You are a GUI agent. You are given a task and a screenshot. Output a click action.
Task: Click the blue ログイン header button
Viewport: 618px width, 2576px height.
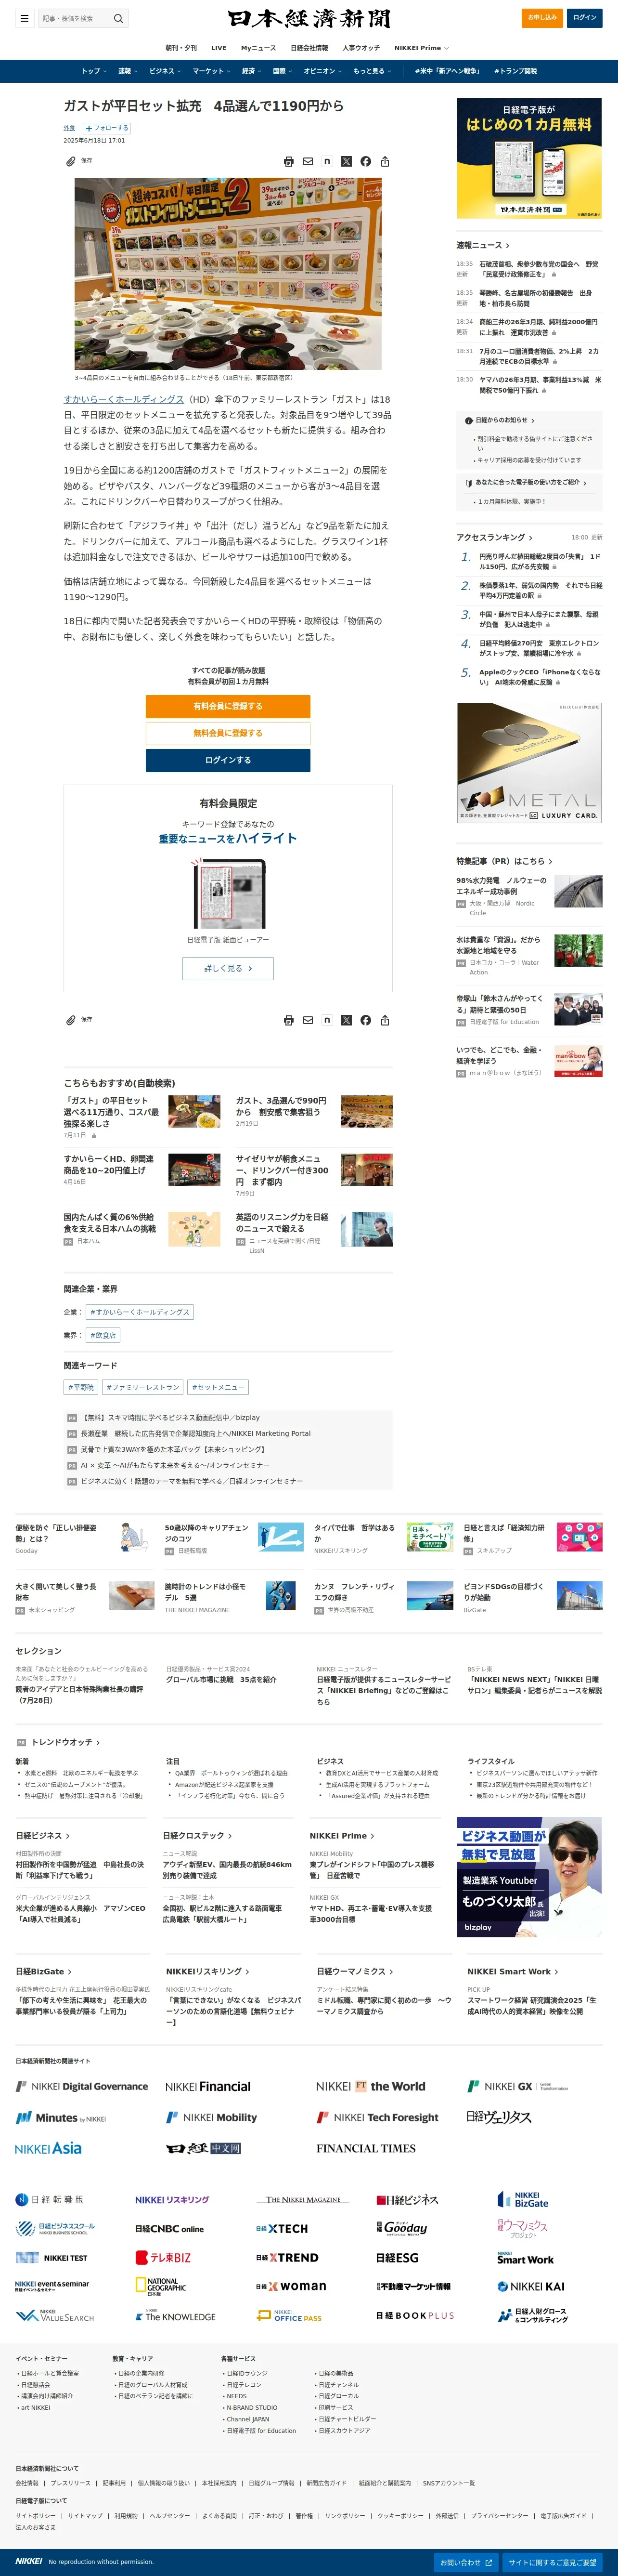point(585,17)
